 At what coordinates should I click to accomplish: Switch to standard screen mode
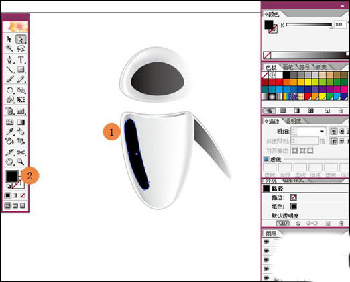pyautogui.click(x=8, y=205)
